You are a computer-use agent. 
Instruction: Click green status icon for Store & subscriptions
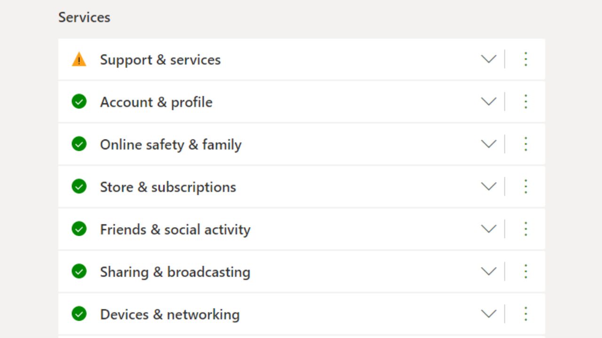coord(79,186)
